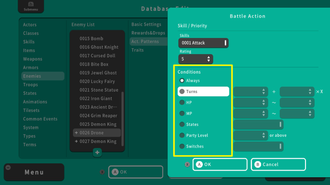Select the States condition radio button

click(182, 124)
